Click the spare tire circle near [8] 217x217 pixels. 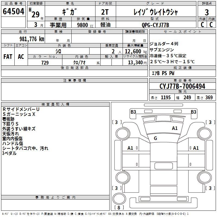pos(119,199)
